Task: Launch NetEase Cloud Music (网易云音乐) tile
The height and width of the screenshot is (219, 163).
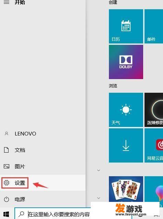Action: [x=154, y=145]
